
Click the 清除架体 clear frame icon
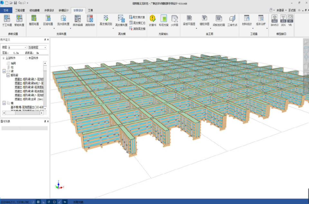[x=90, y=21]
